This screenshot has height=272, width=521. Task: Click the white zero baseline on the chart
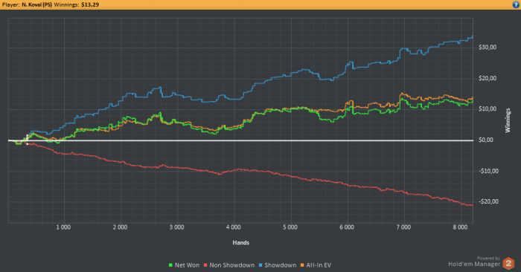tap(241, 140)
